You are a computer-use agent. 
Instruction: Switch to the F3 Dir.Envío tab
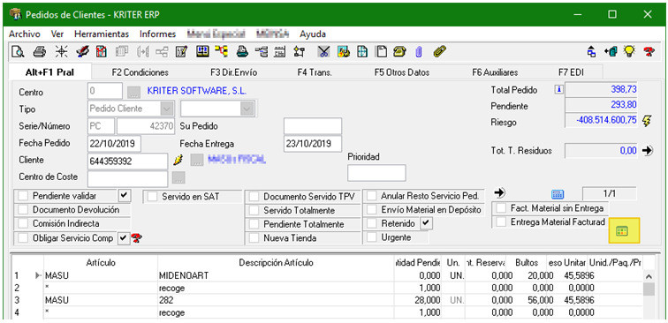[233, 72]
